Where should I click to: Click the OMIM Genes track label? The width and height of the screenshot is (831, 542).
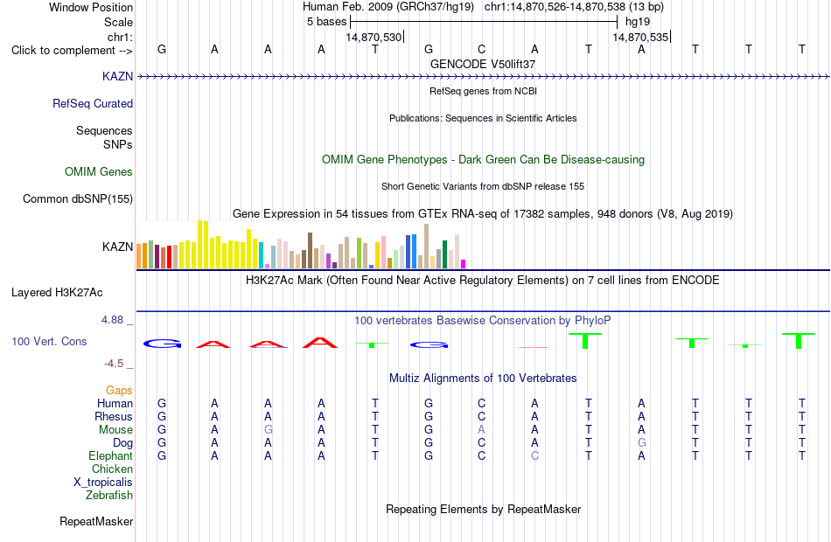click(x=99, y=171)
